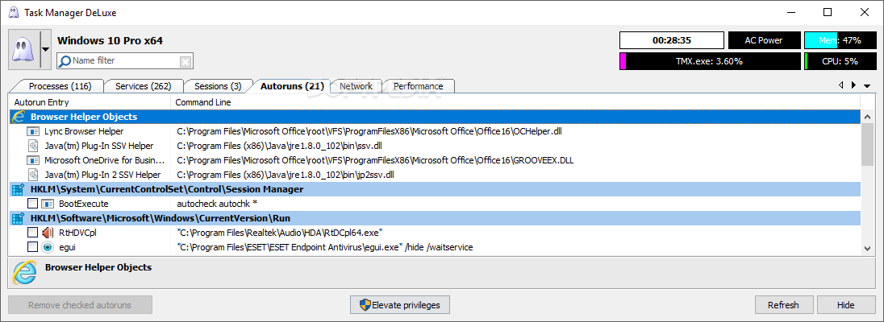Select Java(tm) Plug-In 2 SSV Helper entry
The image size is (884, 322).
click(x=102, y=175)
